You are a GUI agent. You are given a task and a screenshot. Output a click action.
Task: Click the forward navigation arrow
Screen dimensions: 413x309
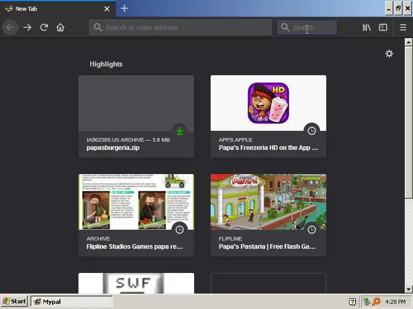point(27,27)
